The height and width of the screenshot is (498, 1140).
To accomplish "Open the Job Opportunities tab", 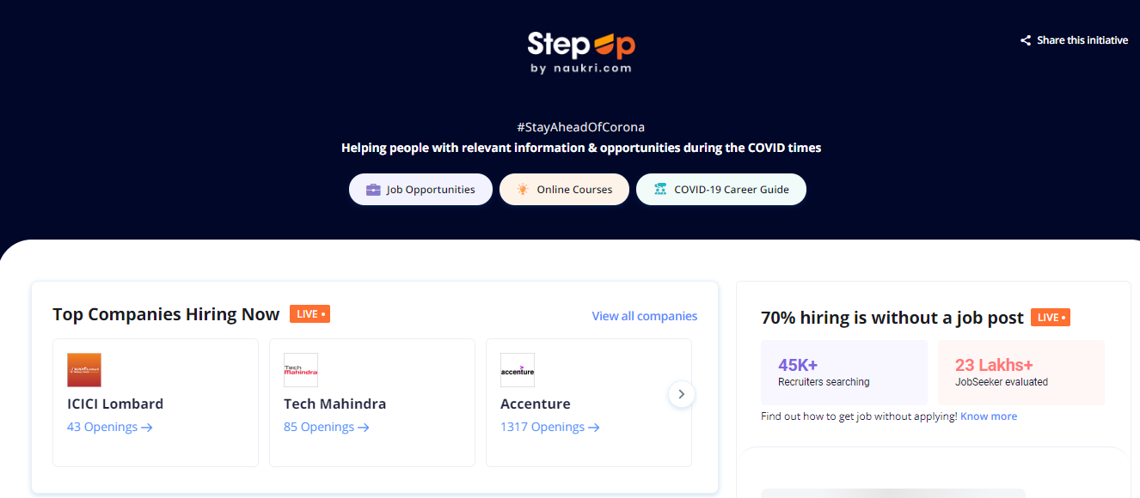I will point(420,190).
